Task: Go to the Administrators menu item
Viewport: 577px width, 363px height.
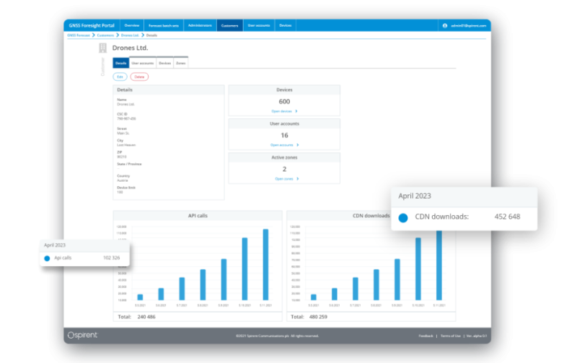Action: click(200, 25)
